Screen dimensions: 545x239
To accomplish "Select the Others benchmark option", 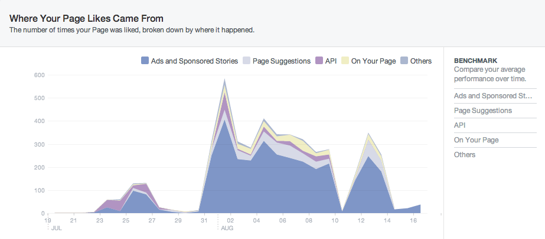I will point(465,155).
